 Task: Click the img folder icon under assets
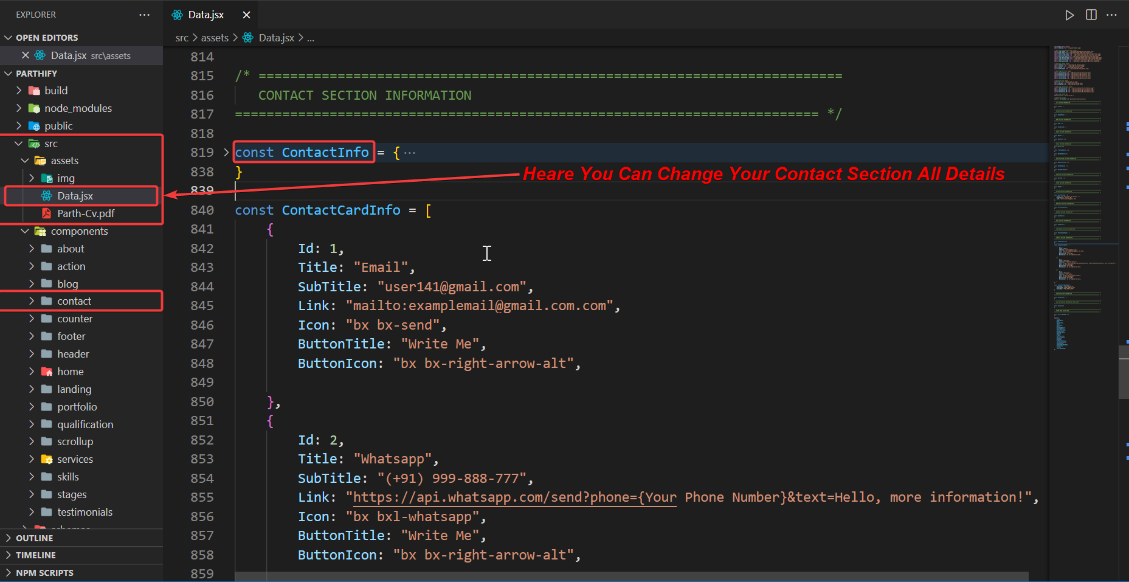(x=47, y=178)
